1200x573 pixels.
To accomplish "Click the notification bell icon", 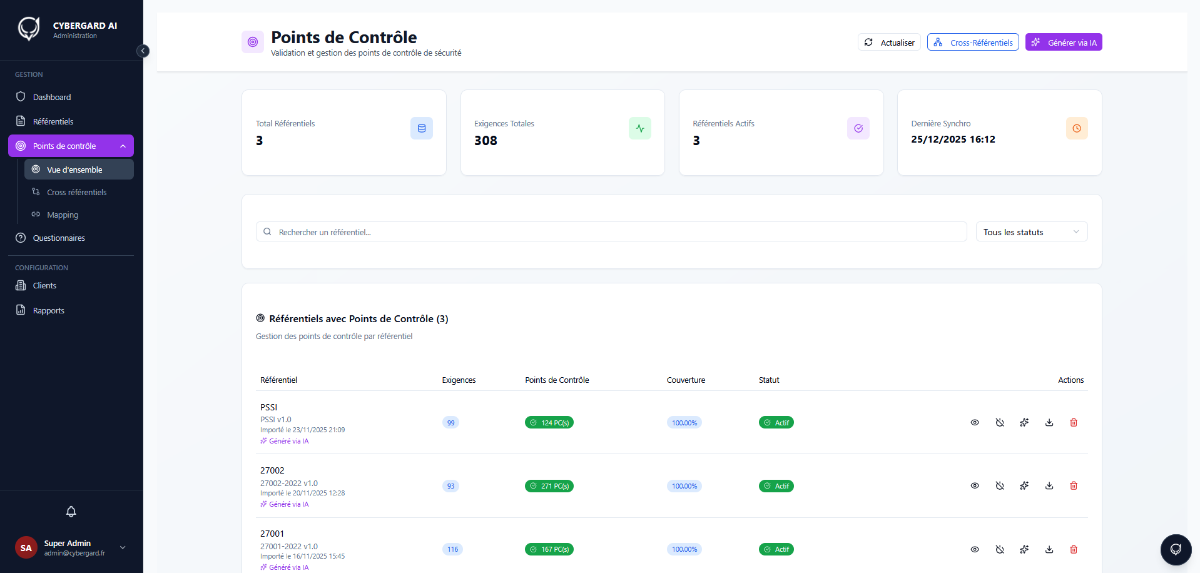I will tap(71, 512).
